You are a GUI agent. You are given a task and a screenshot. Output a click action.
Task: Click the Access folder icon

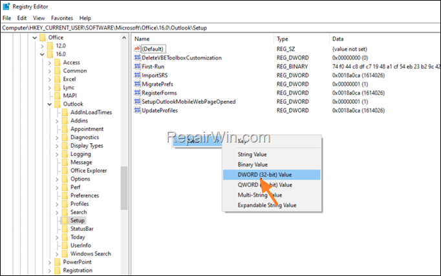pyautogui.click(x=58, y=63)
